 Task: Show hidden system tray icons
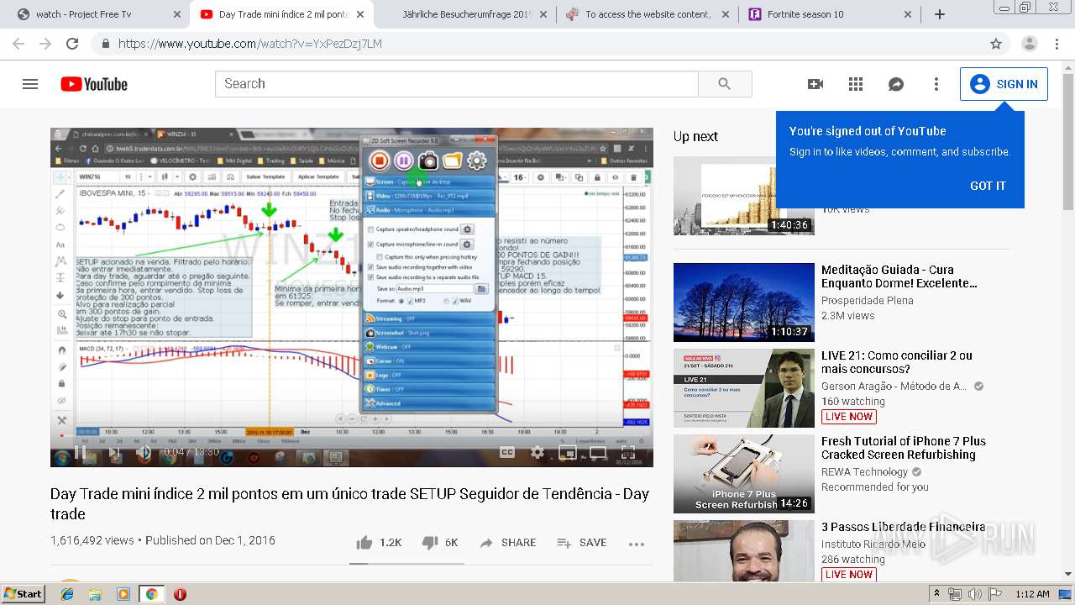point(937,594)
